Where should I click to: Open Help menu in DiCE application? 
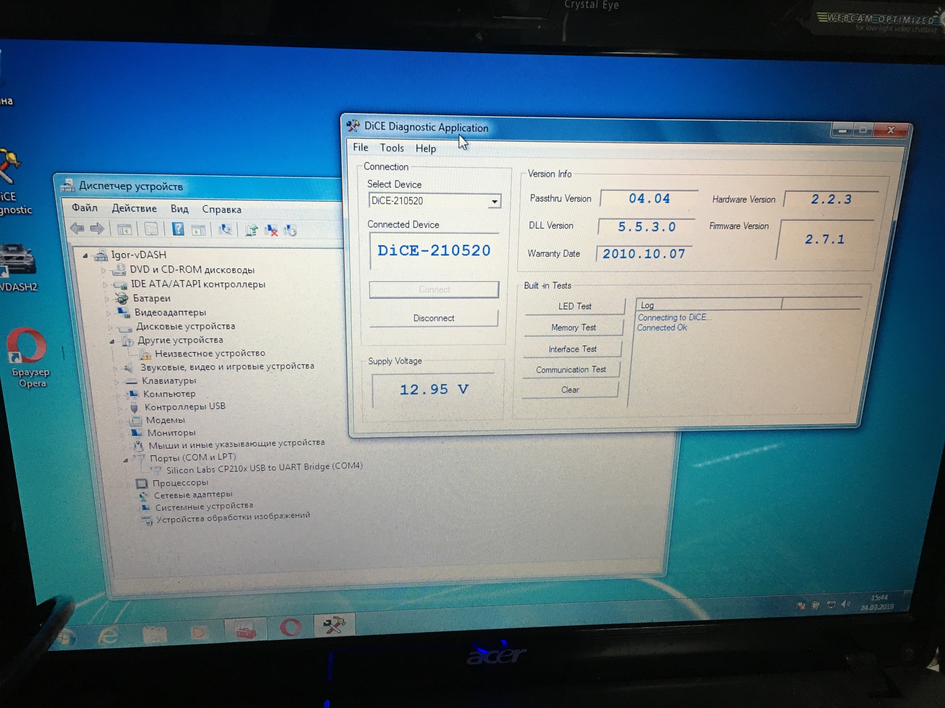(x=426, y=148)
